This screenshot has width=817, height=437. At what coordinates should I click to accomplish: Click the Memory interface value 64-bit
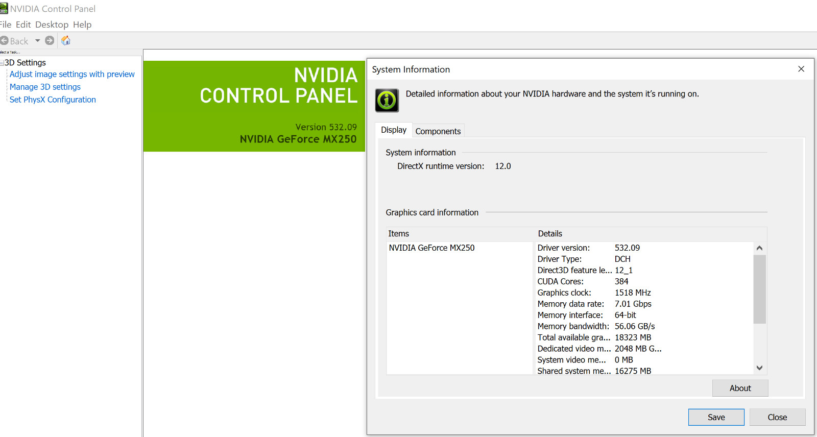(626, 315)
